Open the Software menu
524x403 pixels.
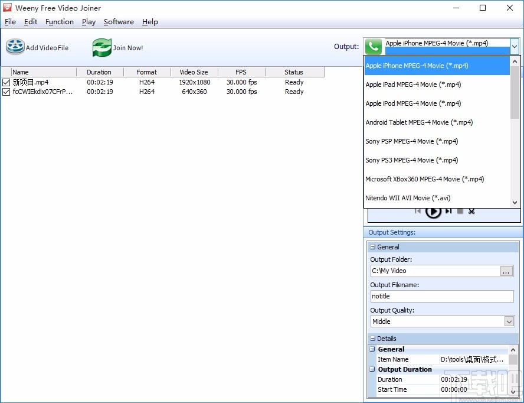point(119,22)
